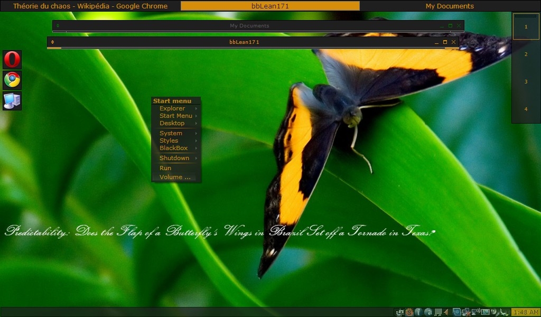Screen dimensions: 541x317
Task: Click the shade arrows icon on My Documents window
Action: (58, 25)
